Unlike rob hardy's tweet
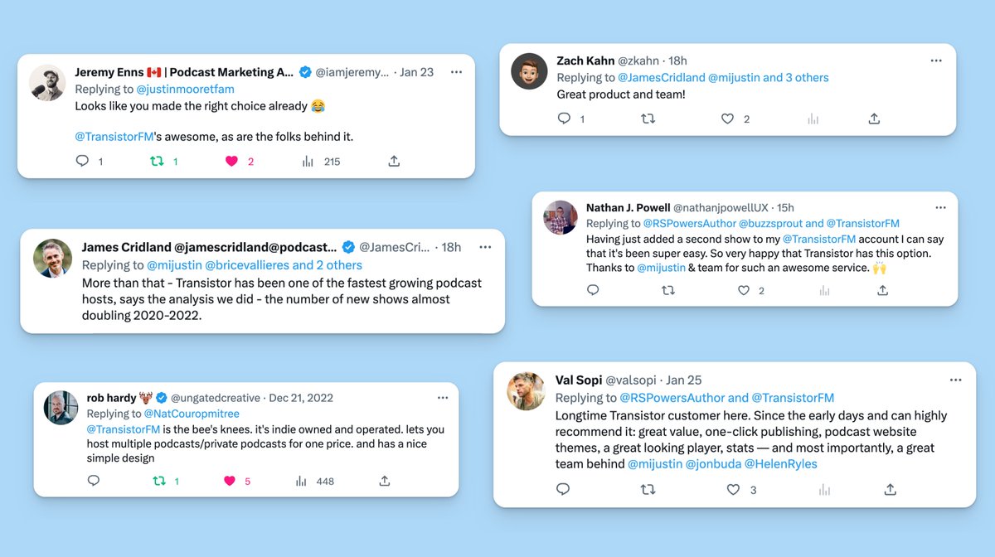This screenshot has height=557, width=995. [x=230, y=481]
